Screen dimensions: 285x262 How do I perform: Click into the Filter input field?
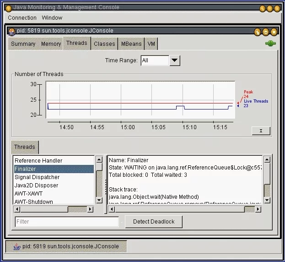(x=67, y=222)
